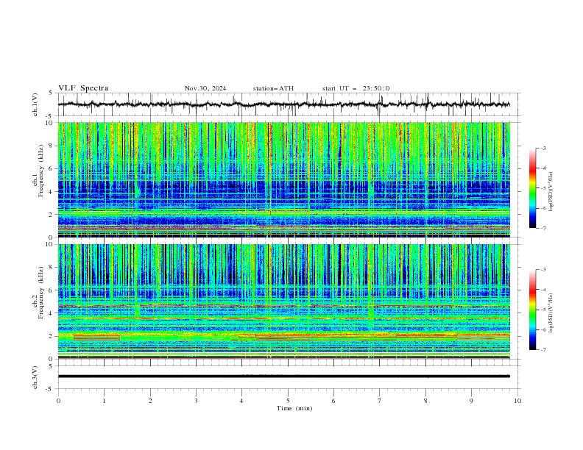Click the "-7" tick on the ch.2 colorbar
The height and width of the screenshot is (450, 583).
pyautogui.click(x=543, y=350)
